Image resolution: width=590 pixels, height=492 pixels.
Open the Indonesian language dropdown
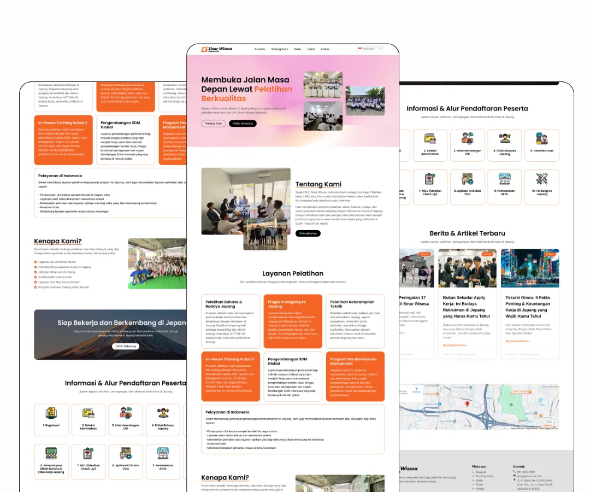370,49
